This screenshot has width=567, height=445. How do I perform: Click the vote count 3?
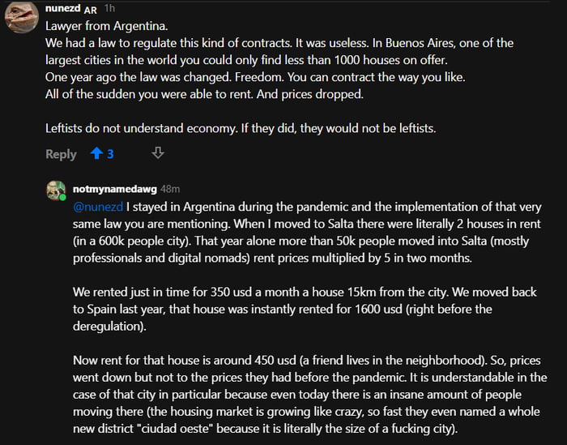(x=110, y=154)
